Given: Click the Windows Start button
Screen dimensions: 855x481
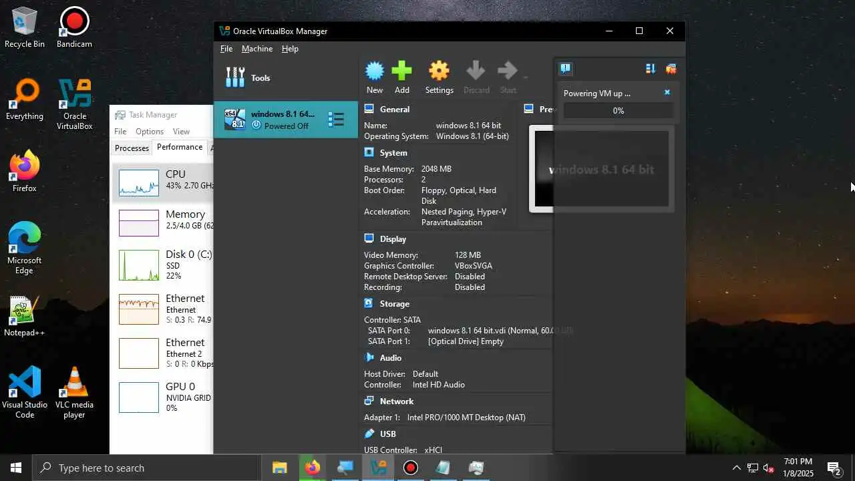Looking at the screenshot, I should [x=16, y=468].
